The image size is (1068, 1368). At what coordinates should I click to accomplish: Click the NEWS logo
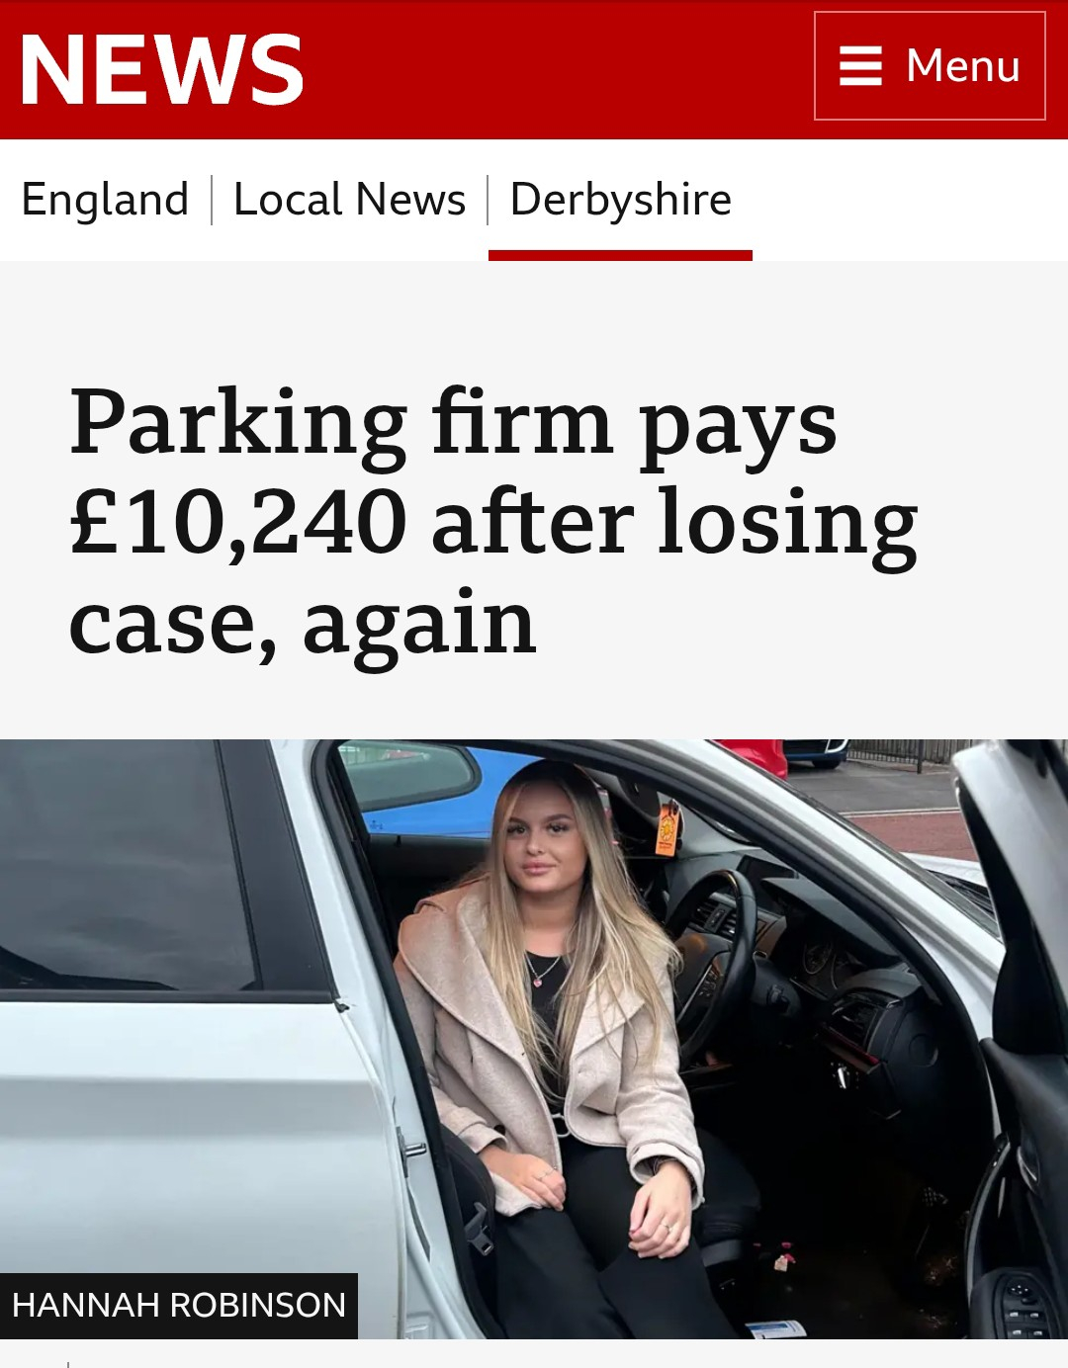pos(162,69)
